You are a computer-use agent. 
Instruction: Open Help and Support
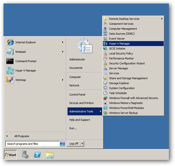tap(79, 120)
